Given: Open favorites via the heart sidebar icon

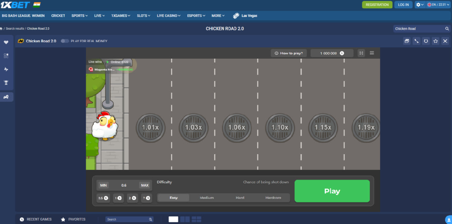Looking at the screenshot, I should click(6, 41).
